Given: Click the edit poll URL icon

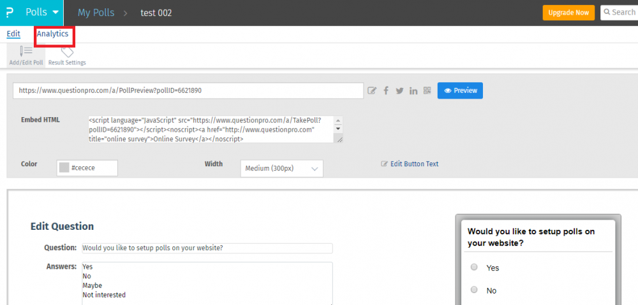Looking at the screenshot, I should (x=373, y=91).
